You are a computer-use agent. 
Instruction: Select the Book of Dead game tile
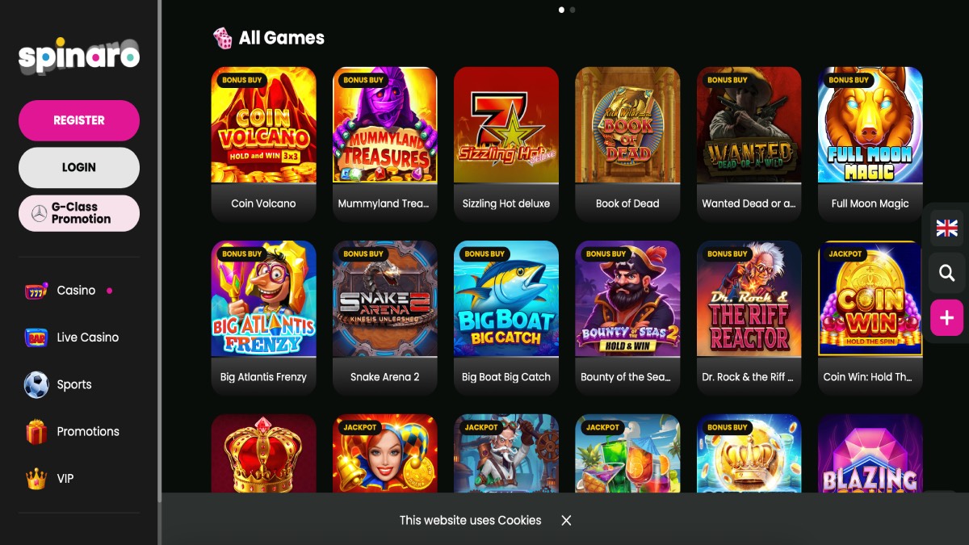tap(627, 145)
